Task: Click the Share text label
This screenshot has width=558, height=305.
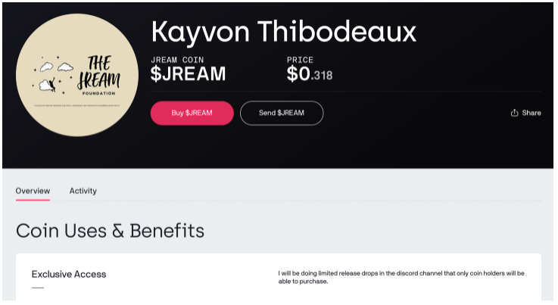Action: point(532,113)
